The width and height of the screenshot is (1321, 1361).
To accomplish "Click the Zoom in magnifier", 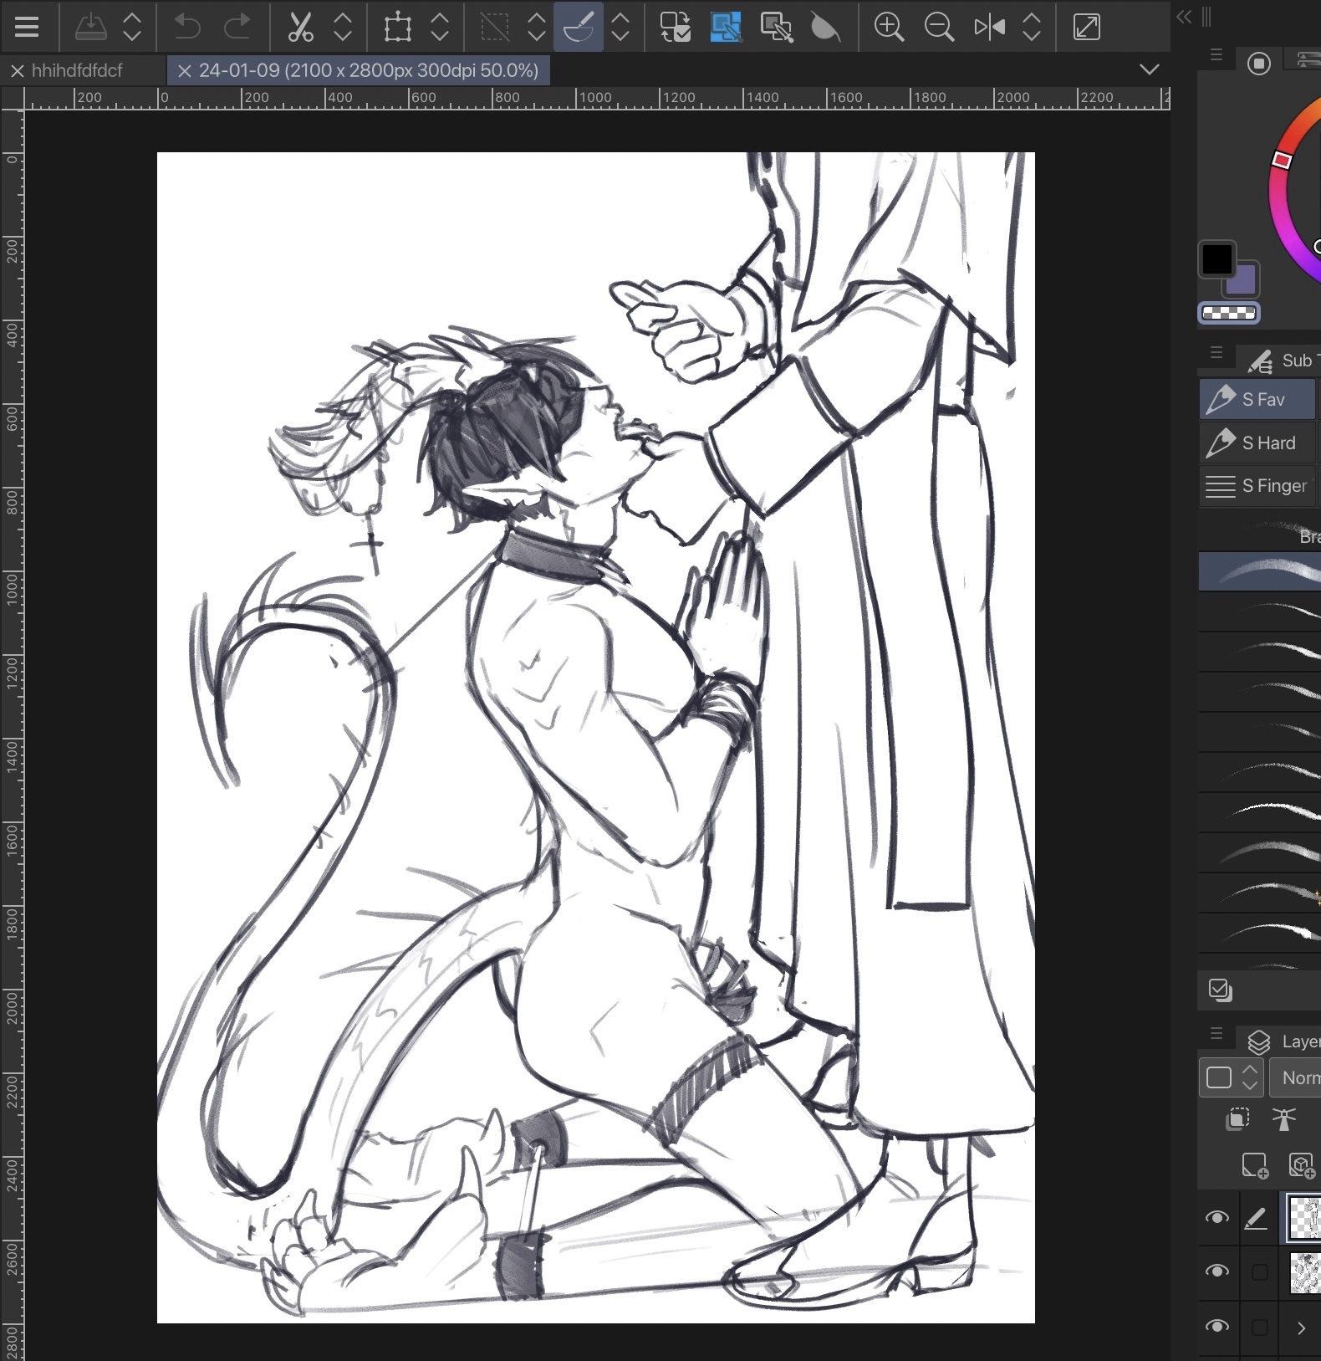I will tap(888, 27).
